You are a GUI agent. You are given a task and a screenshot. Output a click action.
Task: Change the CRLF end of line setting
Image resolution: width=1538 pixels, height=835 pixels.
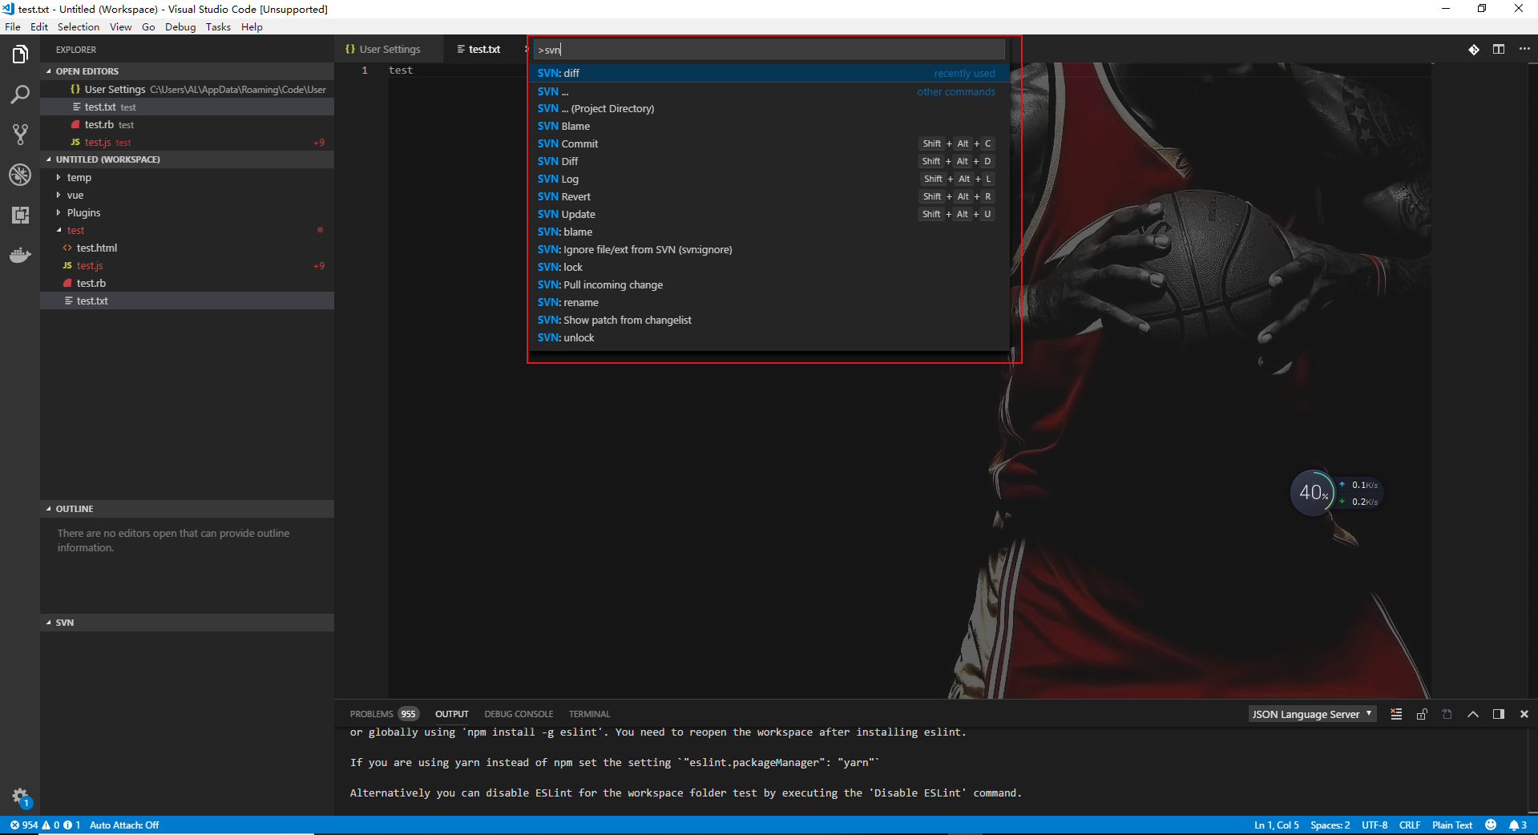coord(1410,825)
